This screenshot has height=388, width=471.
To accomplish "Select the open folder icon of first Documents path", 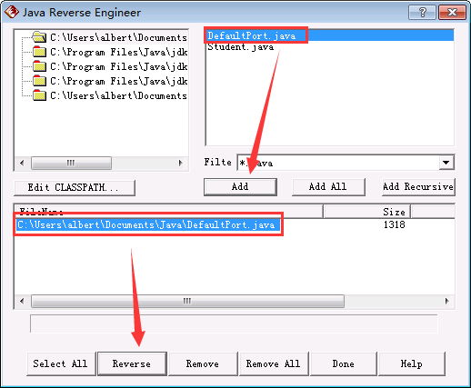I will click(39, 37).
